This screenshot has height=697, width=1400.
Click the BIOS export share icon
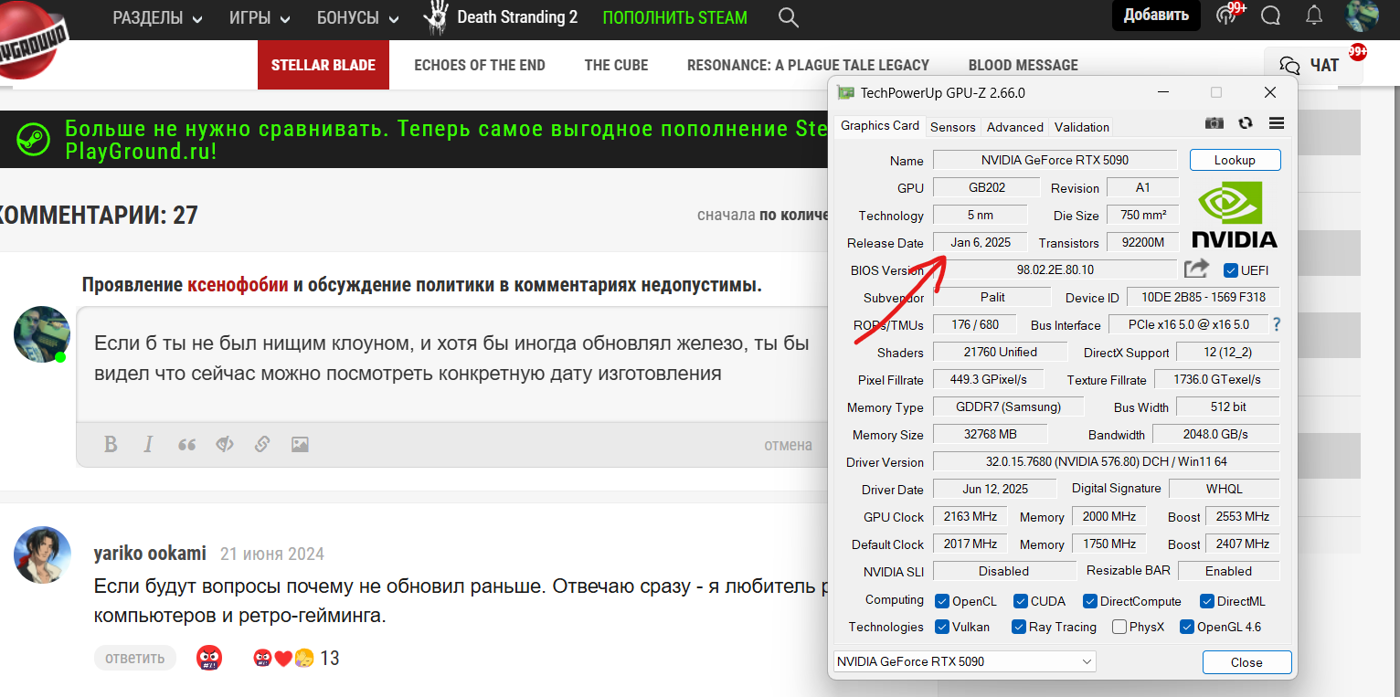pyautogui.click(x=1196, y=269)
